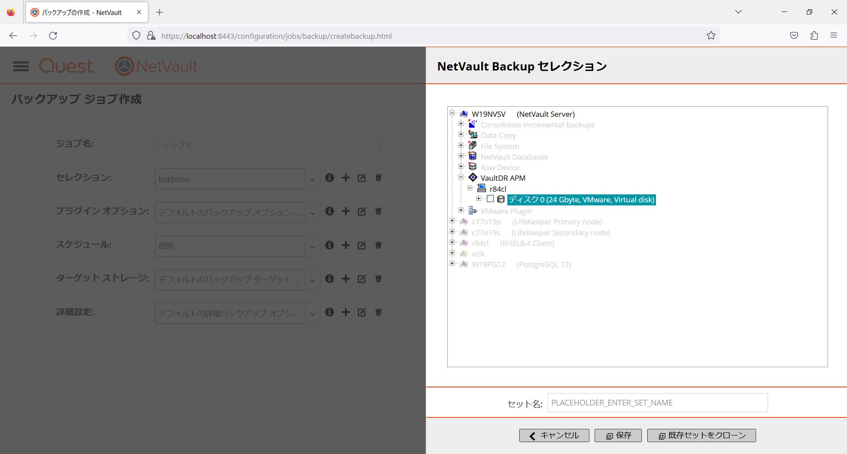
Task: Expand the W19PG12 client node
Action: tap(452, 264)
